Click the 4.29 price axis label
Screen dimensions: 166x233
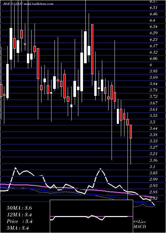[153, 33]
